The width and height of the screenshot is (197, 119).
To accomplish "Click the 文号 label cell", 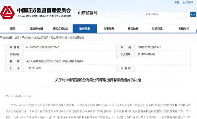I will [15, 68].
